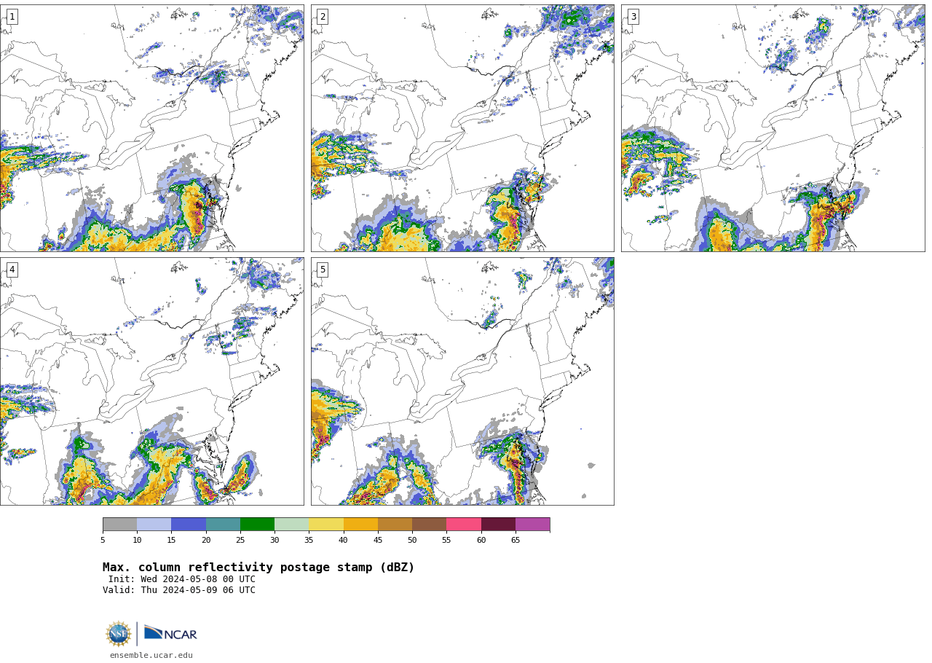932x663 pixels.
Task: Click the teal 20-25 dBZ swatch
Action: (223, 525)
